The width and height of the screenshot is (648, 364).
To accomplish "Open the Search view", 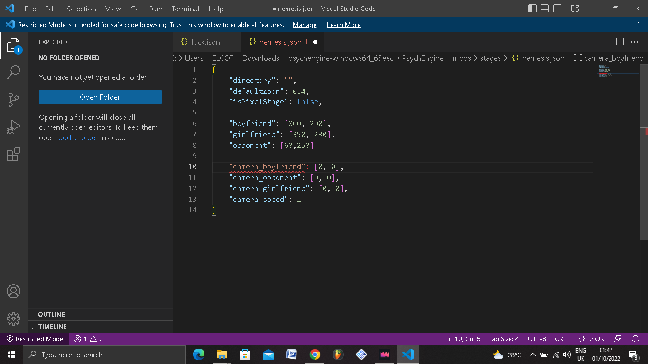I will (x=14, y=72).
